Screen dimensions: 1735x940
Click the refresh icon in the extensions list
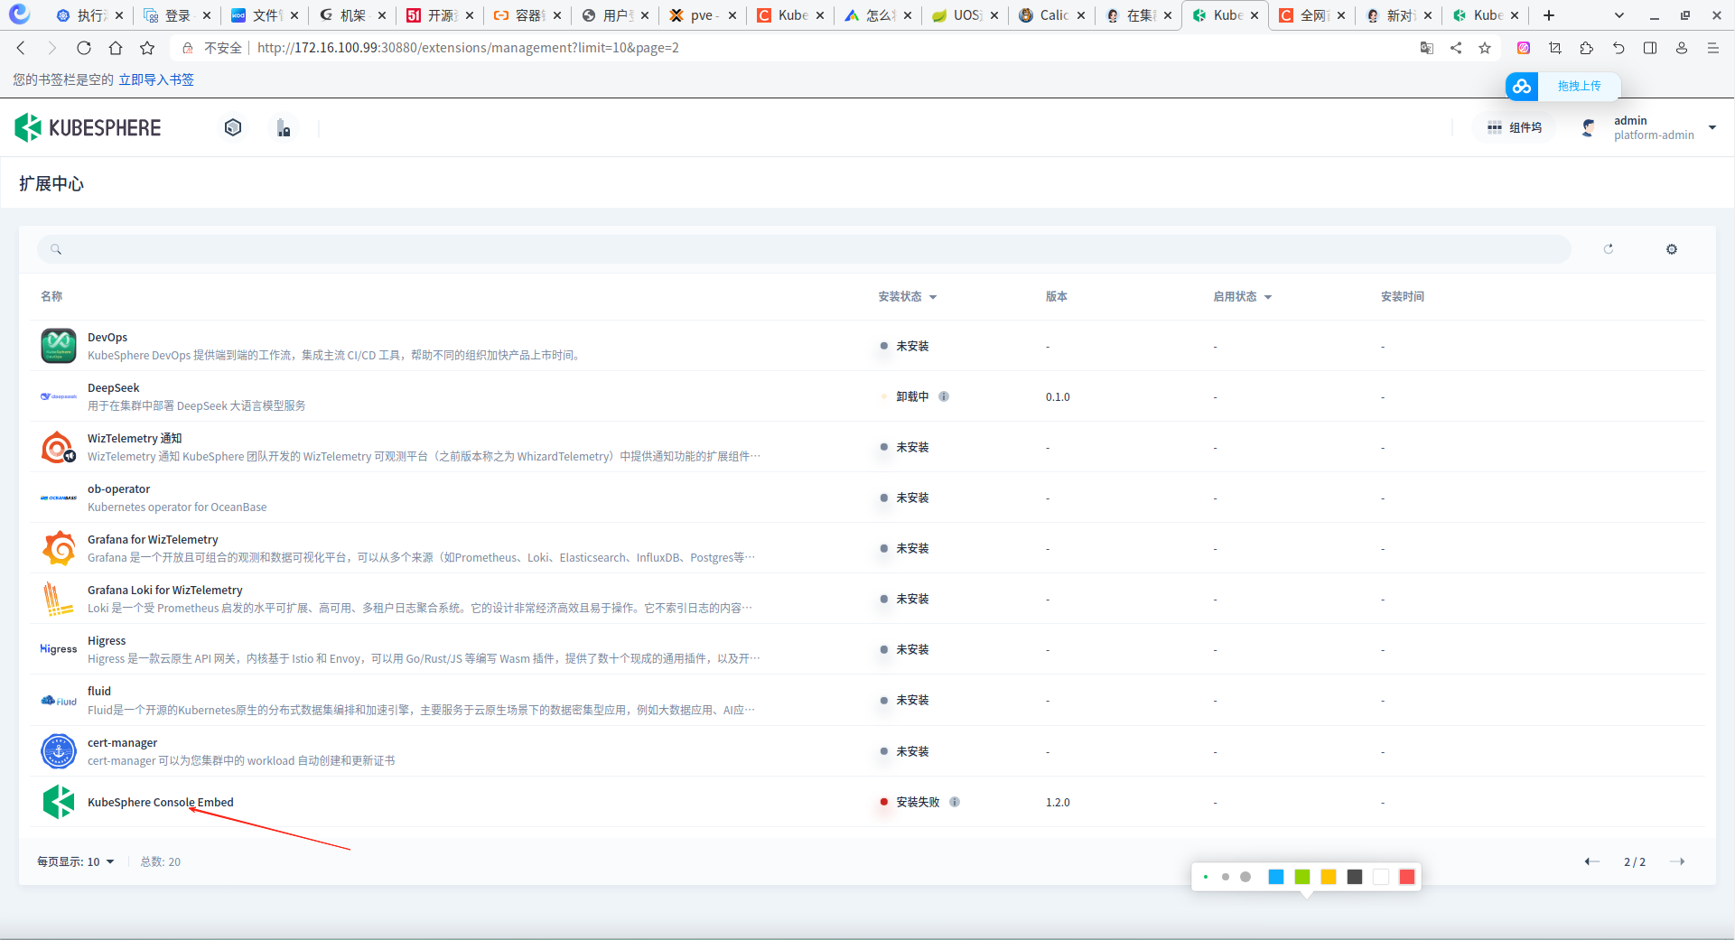(1608, 249)
